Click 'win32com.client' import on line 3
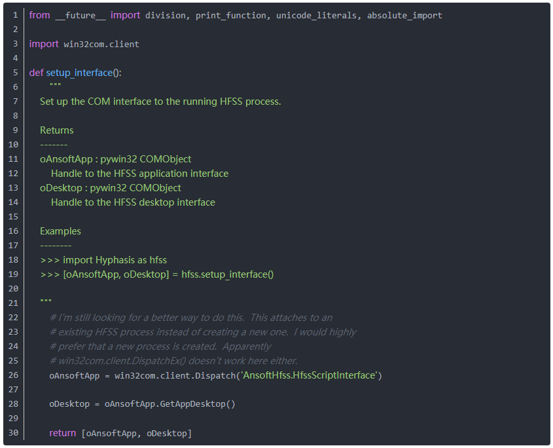The width and height of the screenshot is (553, 448). 101,44
